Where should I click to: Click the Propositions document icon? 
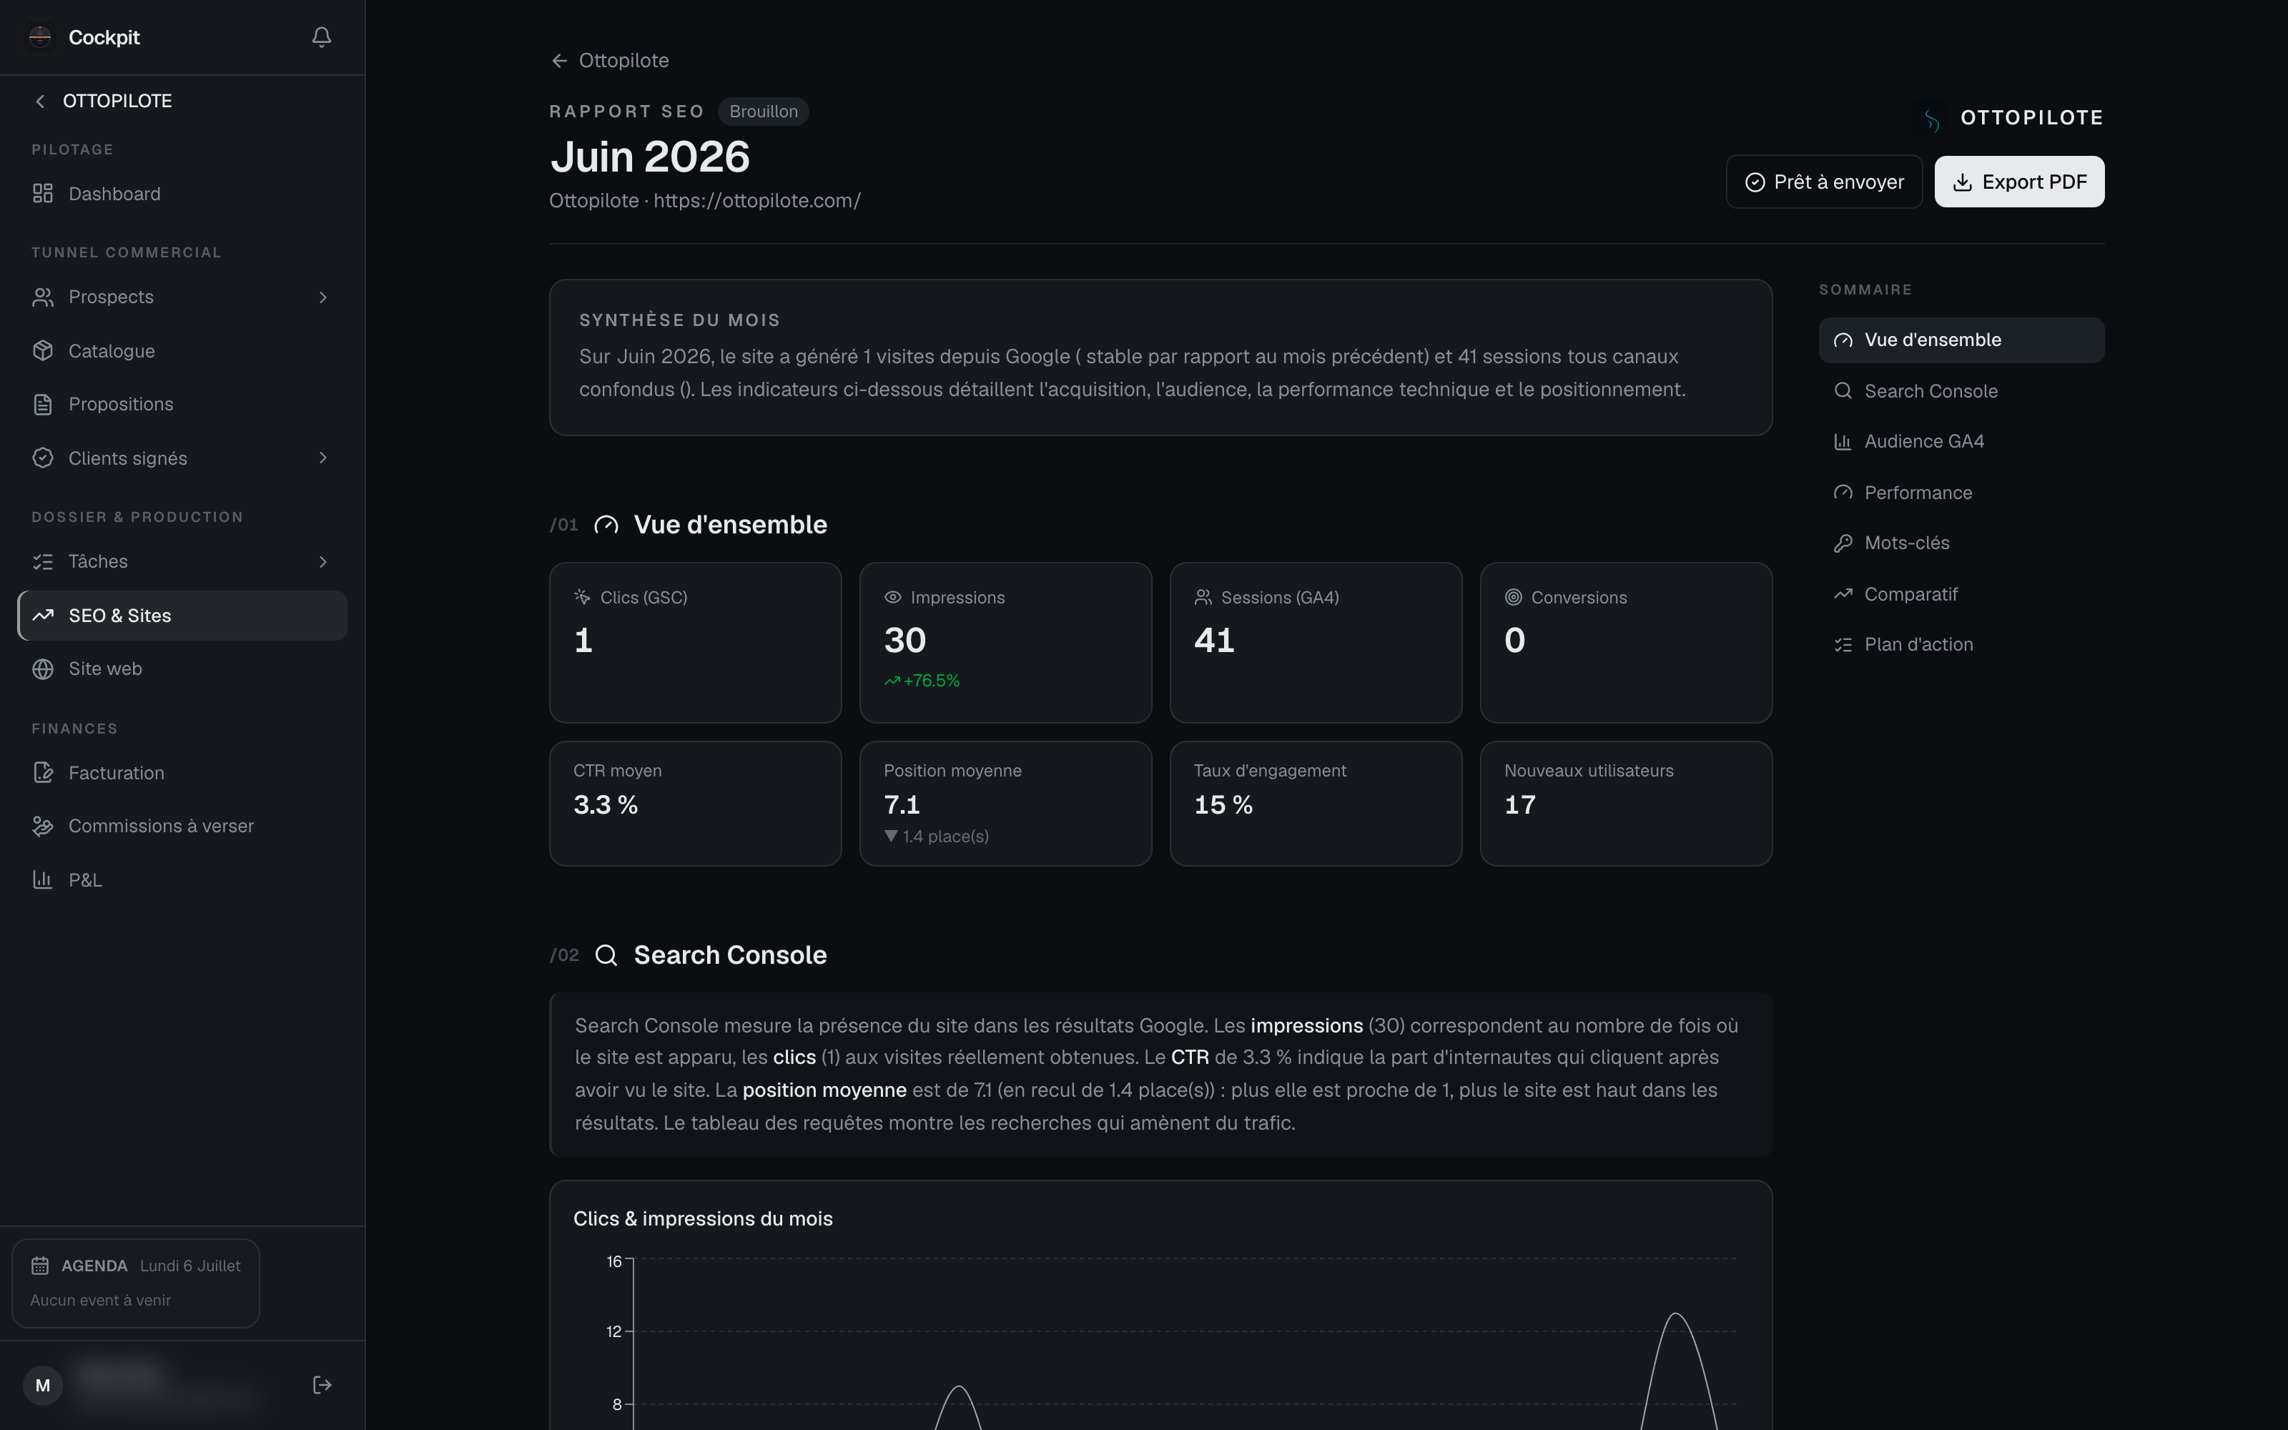click(43, 405)
